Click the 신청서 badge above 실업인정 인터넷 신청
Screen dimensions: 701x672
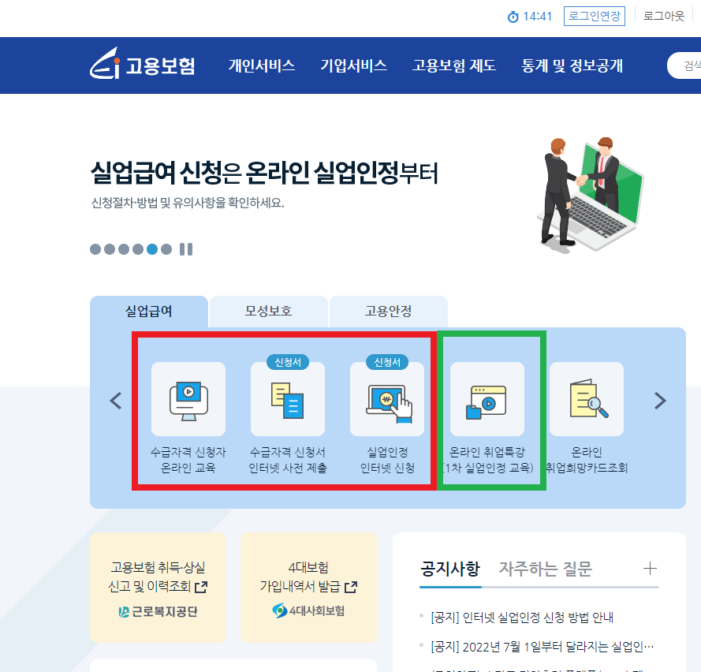coord(387,362)
